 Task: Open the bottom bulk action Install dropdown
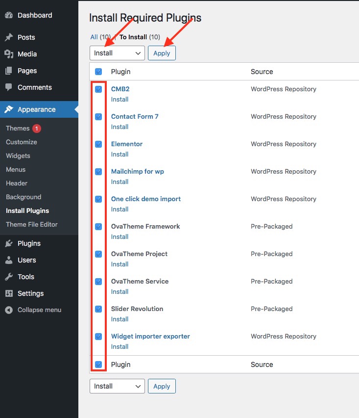coord(117,386)
